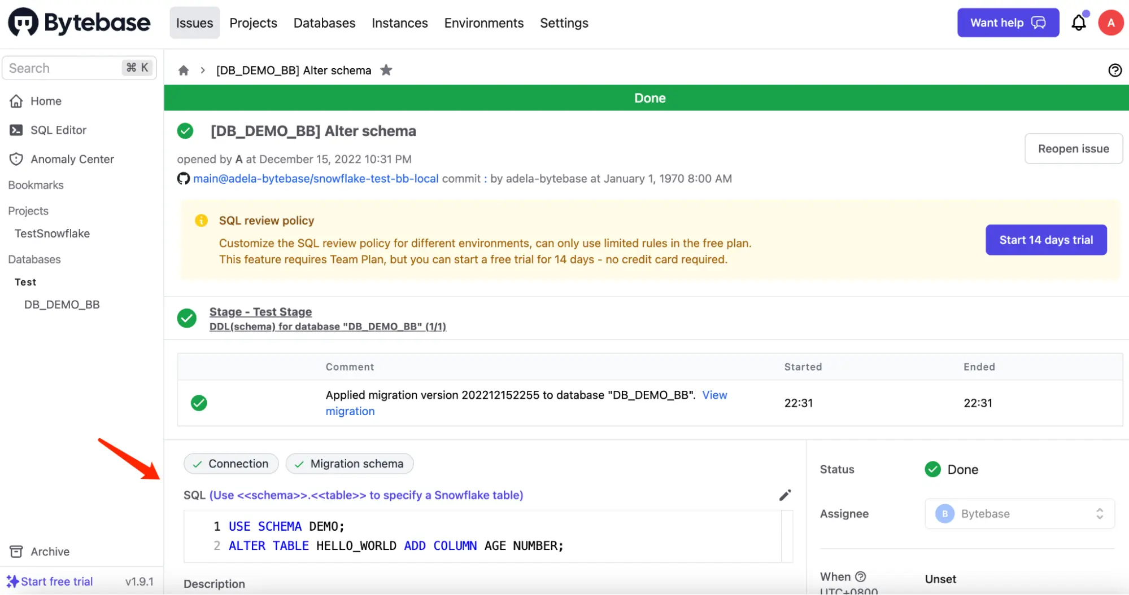Click the SQL Editor terminal icon

pos(16,130)
